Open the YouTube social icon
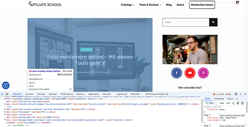The height and width of the screenshot is (127, 248). (190, 73)
